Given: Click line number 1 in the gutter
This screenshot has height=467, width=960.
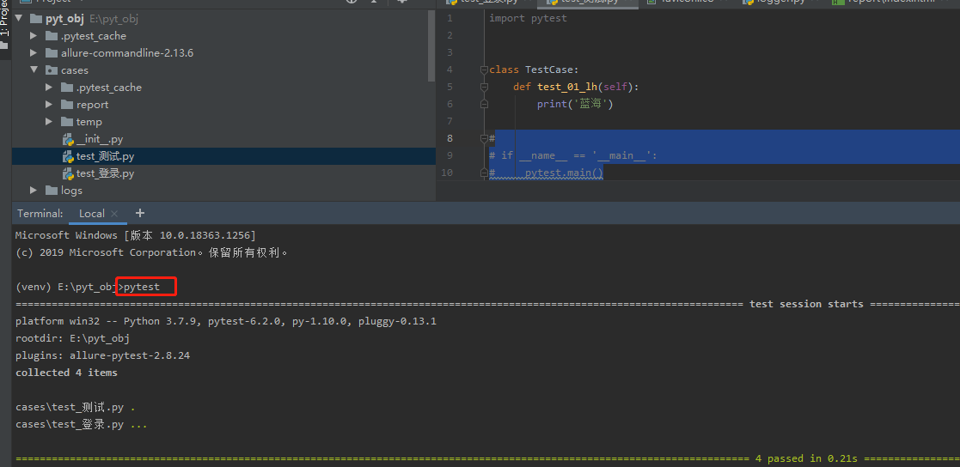Looking at the screenshot, I should (x=450, y=18).
